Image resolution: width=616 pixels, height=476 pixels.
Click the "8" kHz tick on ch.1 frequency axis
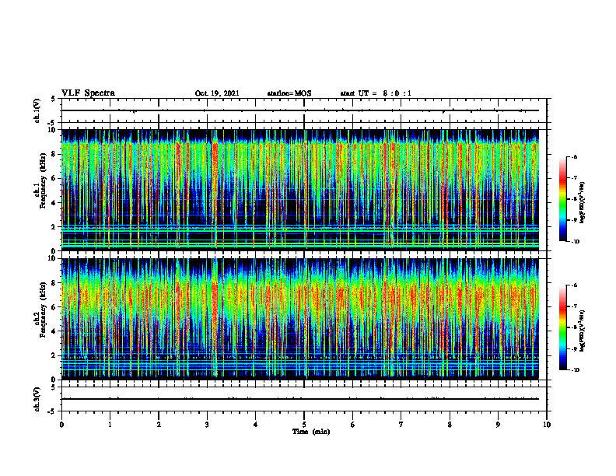[x=54, y=154]
